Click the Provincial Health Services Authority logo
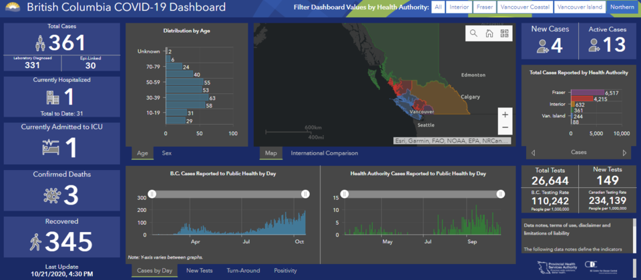641x280 pixels. pos(558,268)
